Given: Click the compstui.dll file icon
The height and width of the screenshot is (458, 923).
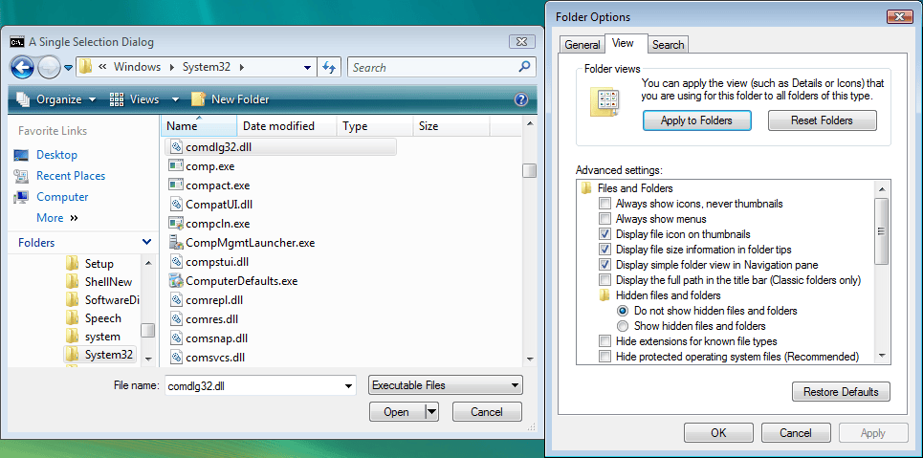Looking at the screenshot, I should 176,261.
